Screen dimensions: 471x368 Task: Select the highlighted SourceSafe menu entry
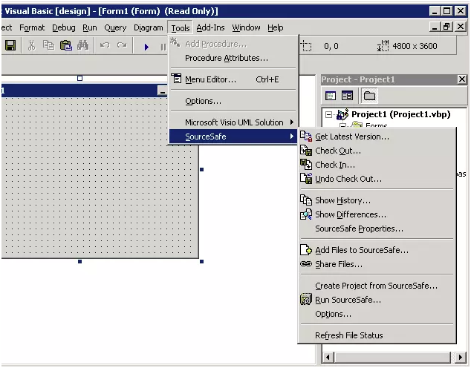(233, 137)
